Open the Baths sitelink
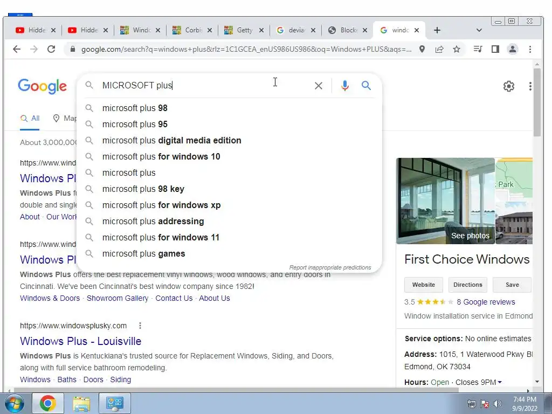Viewport: 552px width, 414px height. 67,379
